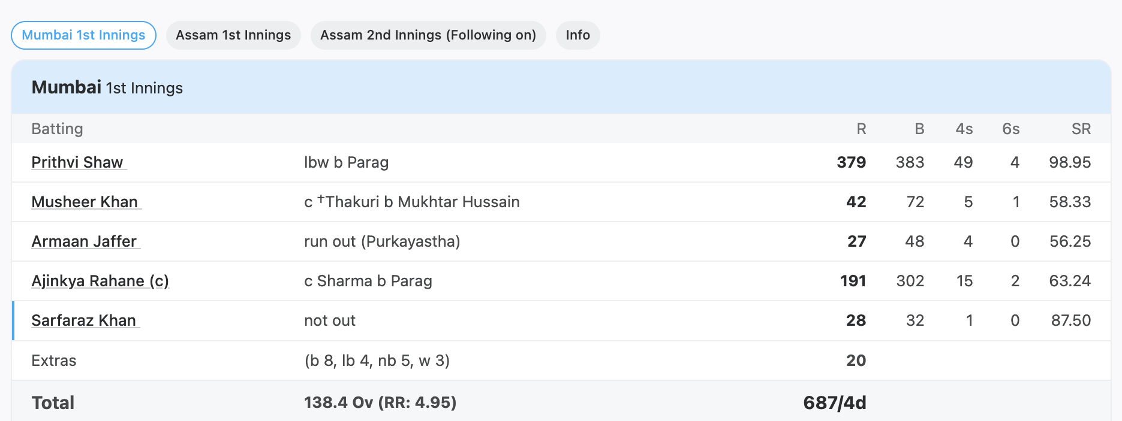
Task: Open Prithvi Shaw's player profile
Action: click(77, 162)
